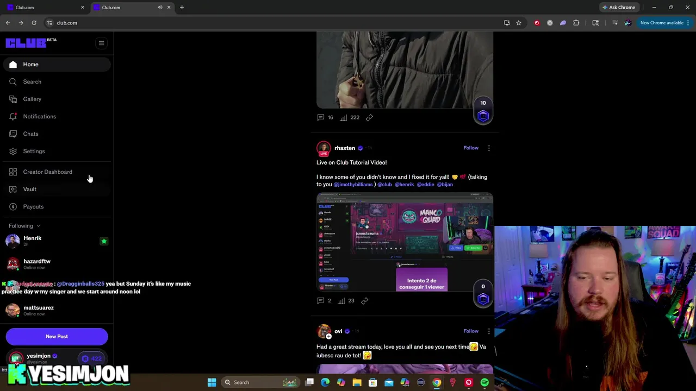The height and width of the screenshot is (391, 696).
Task: Click New Chrome available update button
Action: (664, 23)
